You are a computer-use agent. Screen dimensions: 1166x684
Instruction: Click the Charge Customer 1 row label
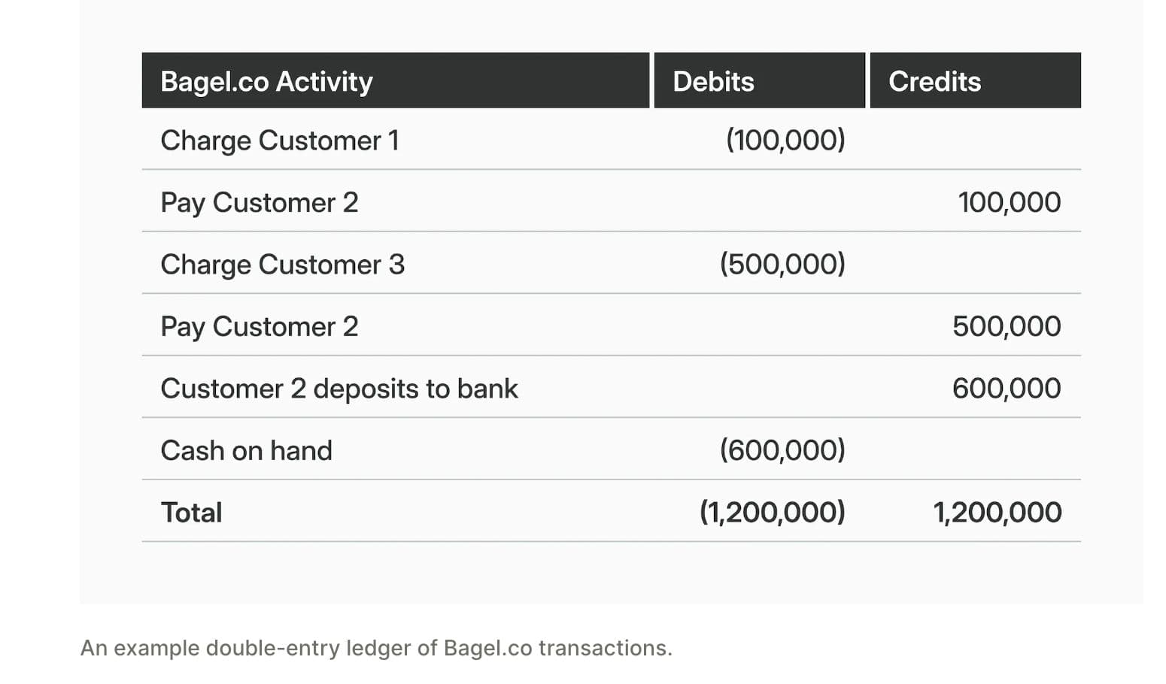coord(279,141)
